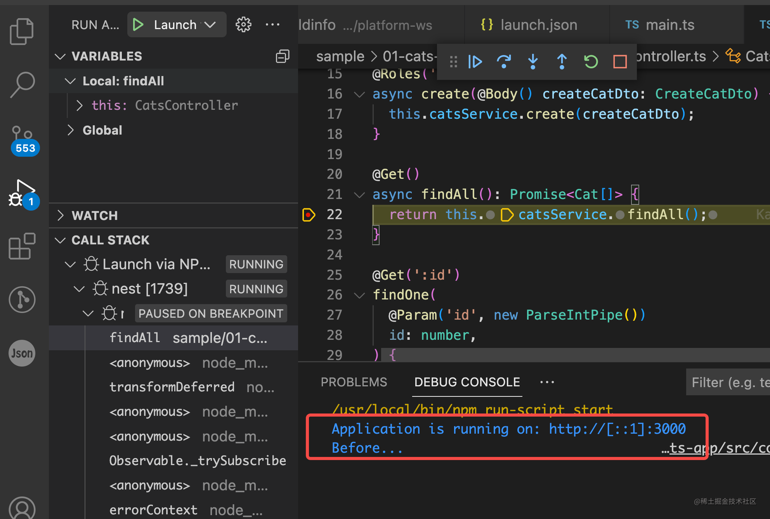Expand this: CatsController variable
Image resolution: width=770 pixels, height=519 pixels.
(79, 106)
